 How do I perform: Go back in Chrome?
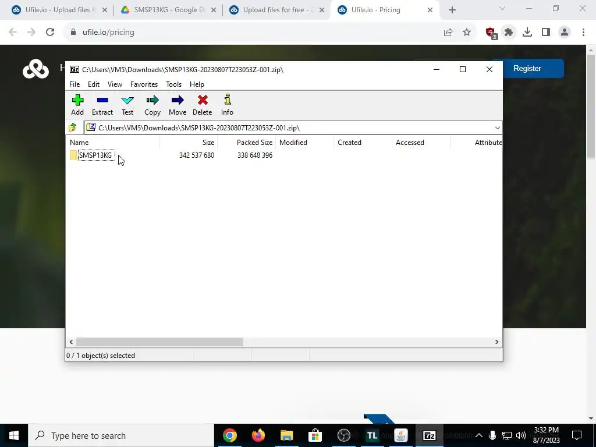tap(13, 33)
